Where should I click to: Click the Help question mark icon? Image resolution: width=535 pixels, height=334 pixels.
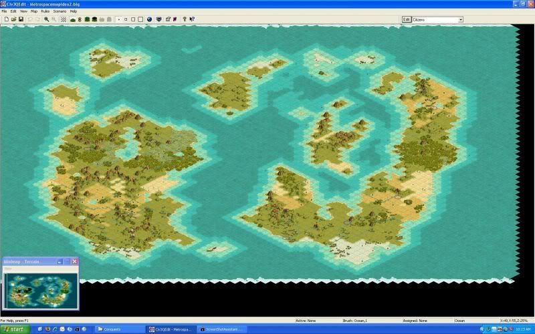tap(185, 19)
